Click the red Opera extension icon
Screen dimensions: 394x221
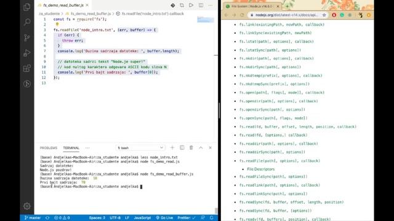(x=334, y=15)
